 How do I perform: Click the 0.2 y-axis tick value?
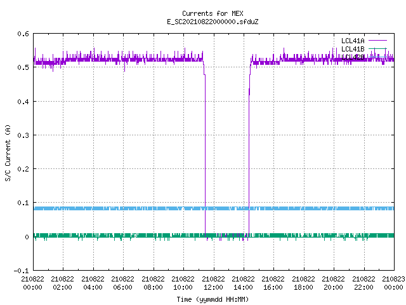pos(23,169)
